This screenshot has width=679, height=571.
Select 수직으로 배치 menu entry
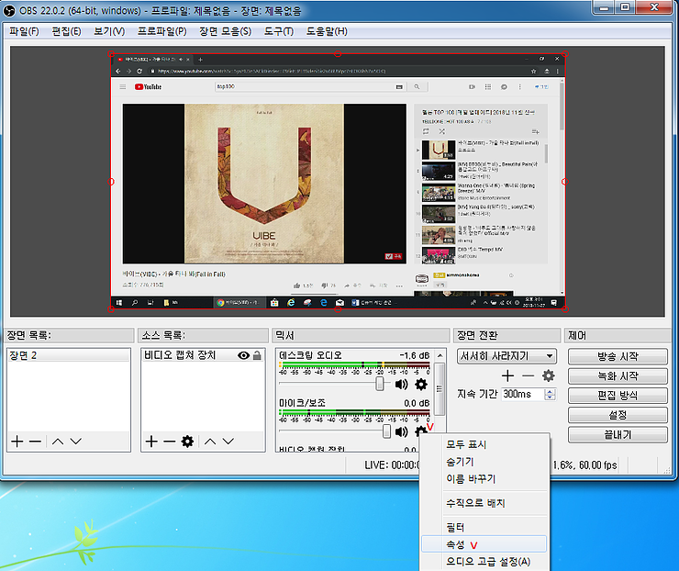tap(484, 503)
